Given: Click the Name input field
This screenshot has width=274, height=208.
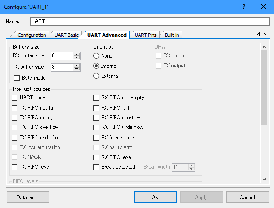Looking at the screenshot, I should [x=150, y=21].
